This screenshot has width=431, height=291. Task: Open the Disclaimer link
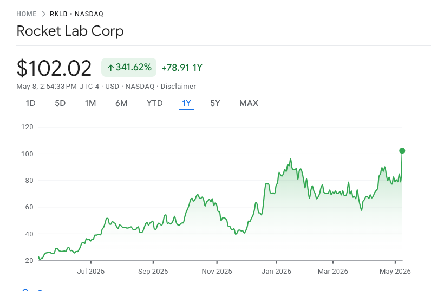coord(178,87)
